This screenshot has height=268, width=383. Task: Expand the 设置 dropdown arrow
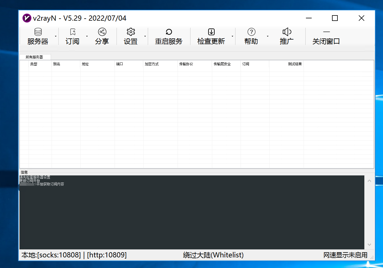tap(145, 36)
